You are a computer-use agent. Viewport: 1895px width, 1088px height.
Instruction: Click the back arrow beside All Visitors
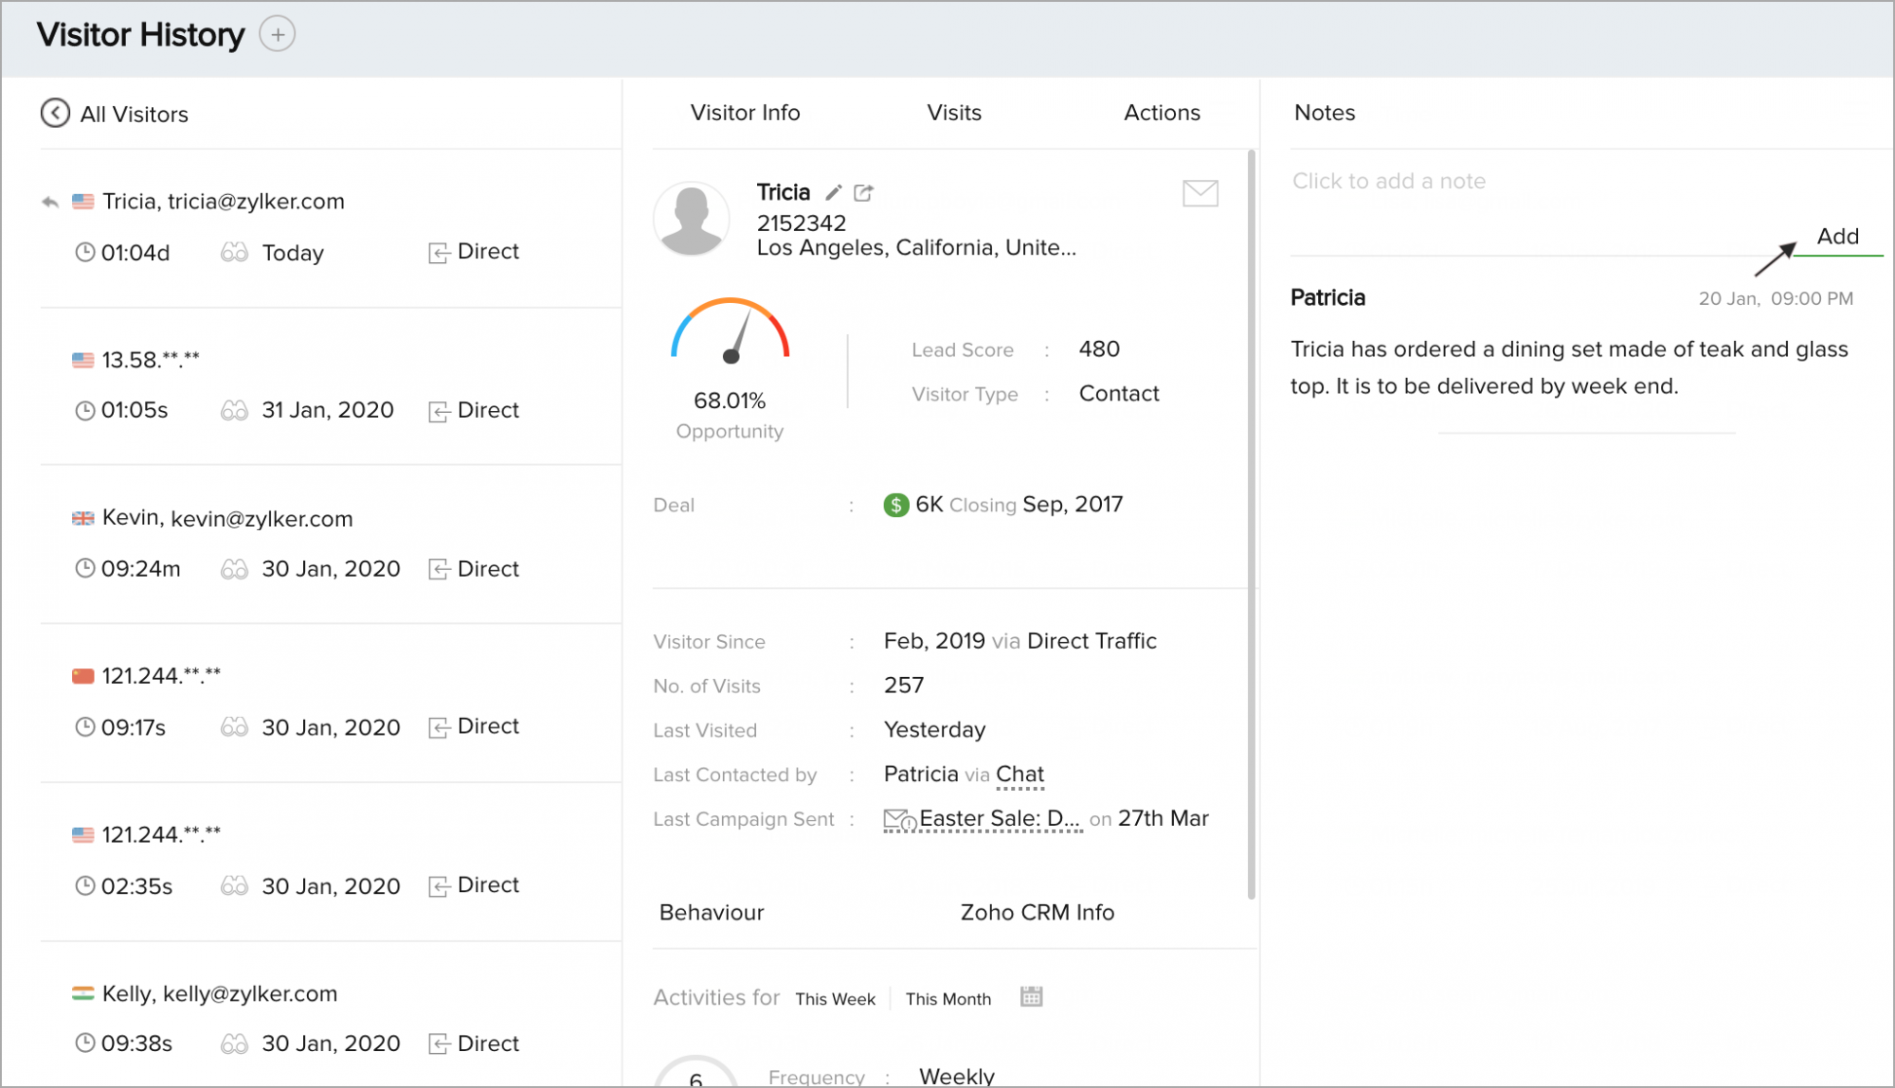pyautogui.click(x=55, y=114)
